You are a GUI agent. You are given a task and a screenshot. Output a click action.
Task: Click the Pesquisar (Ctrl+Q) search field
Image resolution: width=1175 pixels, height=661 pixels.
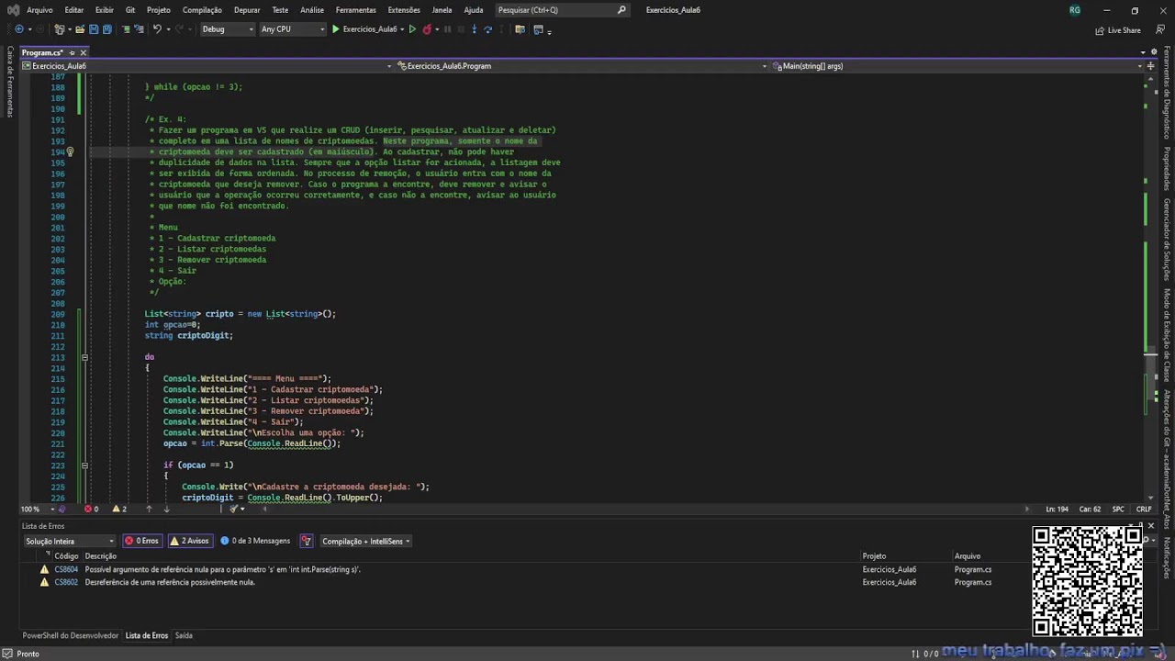tap(562, 10)
